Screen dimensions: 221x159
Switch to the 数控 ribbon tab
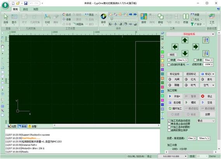[x=26, y=9]
